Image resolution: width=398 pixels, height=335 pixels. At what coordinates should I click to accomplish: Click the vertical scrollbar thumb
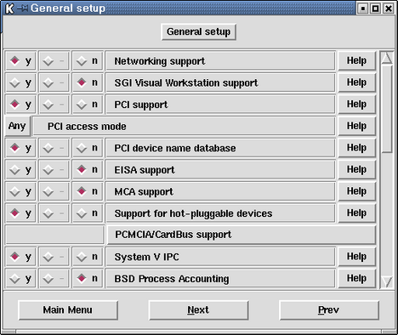point(387,109)
